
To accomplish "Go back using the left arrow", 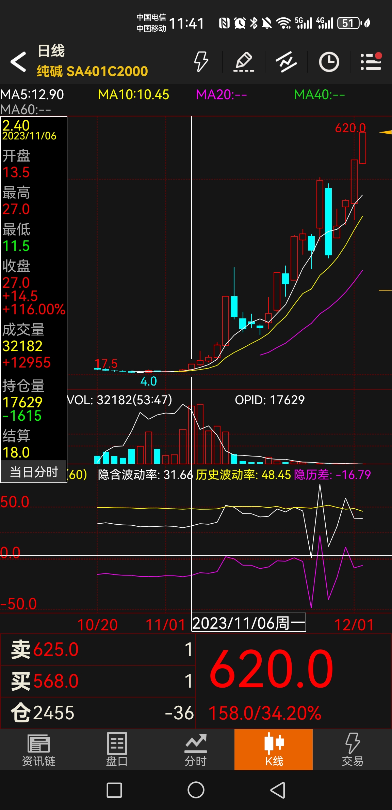I will [x=18, y=62].
